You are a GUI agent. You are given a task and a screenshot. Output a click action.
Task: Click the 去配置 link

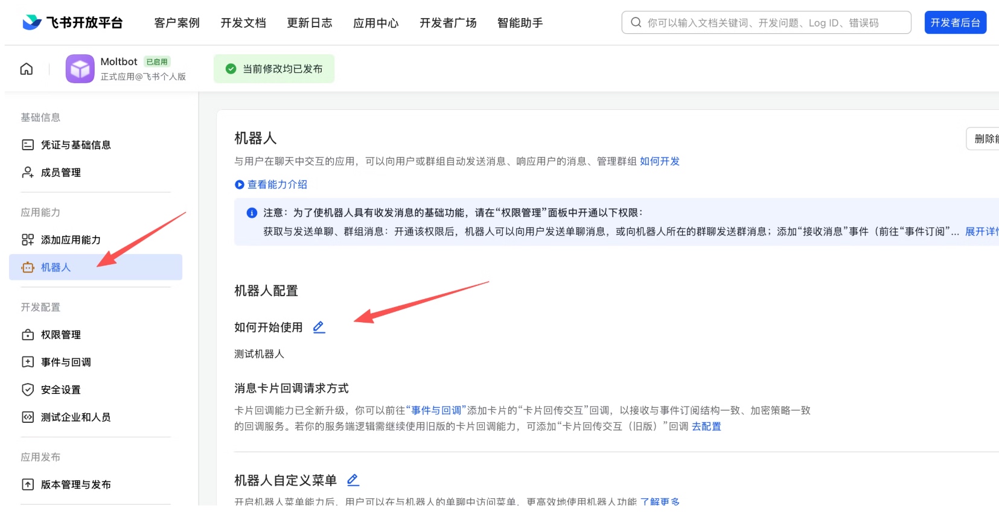(706, 426)
